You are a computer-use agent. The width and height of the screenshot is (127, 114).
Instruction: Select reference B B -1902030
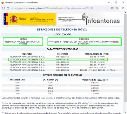pyautogui.click(x=63, y=62)
